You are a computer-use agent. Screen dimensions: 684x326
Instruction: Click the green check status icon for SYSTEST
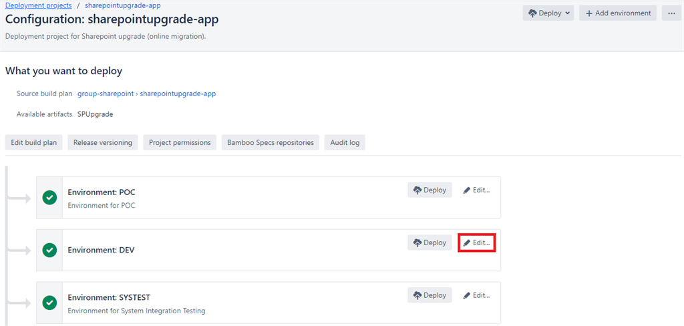[x=49, y=303]
